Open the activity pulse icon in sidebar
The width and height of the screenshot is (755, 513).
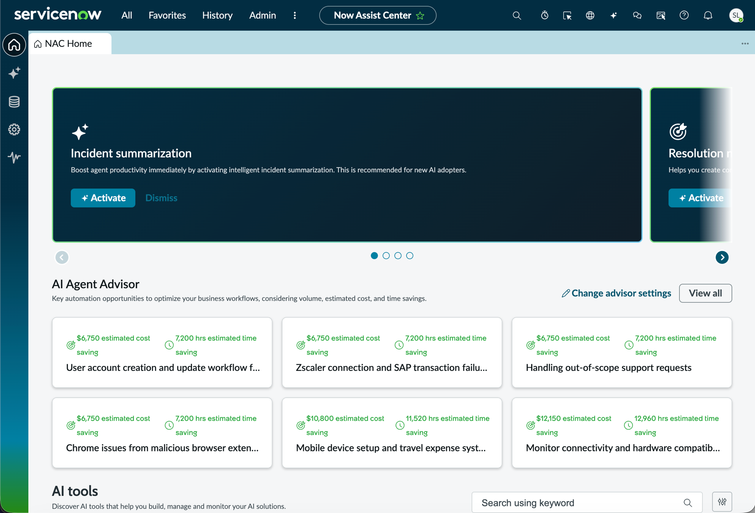[14, 158]
